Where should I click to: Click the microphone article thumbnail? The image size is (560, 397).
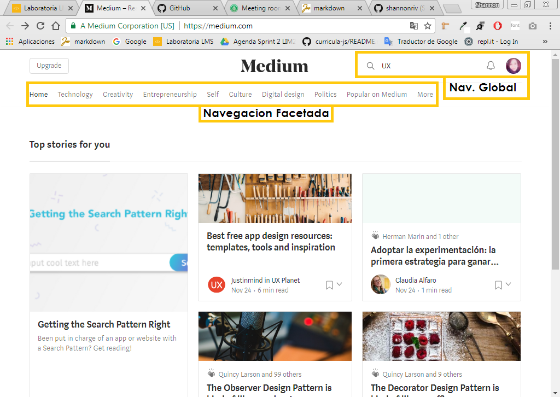point(275,336)
